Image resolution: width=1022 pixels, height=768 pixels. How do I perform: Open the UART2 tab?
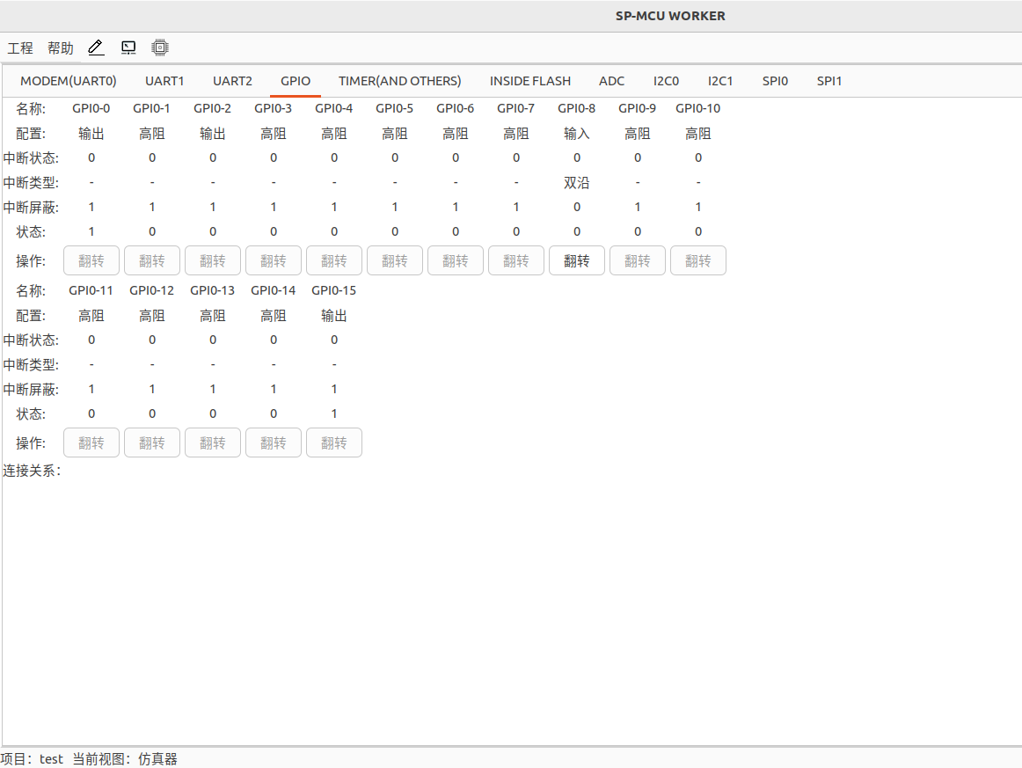[x=232, y=81]
